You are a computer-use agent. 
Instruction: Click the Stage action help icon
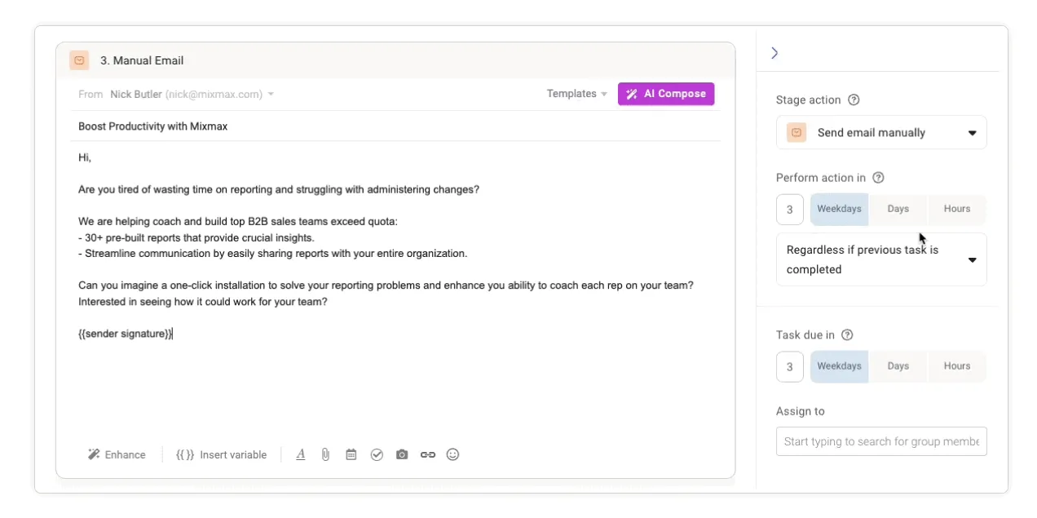click(854, 100)
